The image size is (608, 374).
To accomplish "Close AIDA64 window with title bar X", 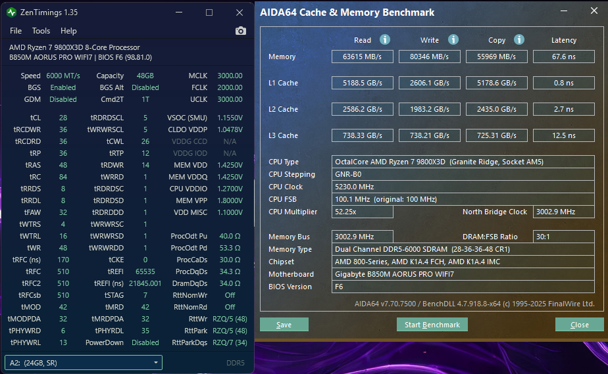I will pyautogui.click(x=594, y=11).
